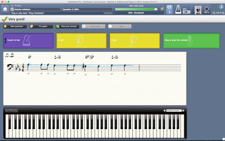This screenshot has width=225, height=141.
Task: Click the middle C marker on keyboard
Action: (x=86, y=135)
